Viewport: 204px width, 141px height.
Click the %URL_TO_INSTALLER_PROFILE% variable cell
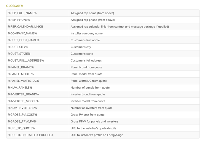[x=31, y=135]
